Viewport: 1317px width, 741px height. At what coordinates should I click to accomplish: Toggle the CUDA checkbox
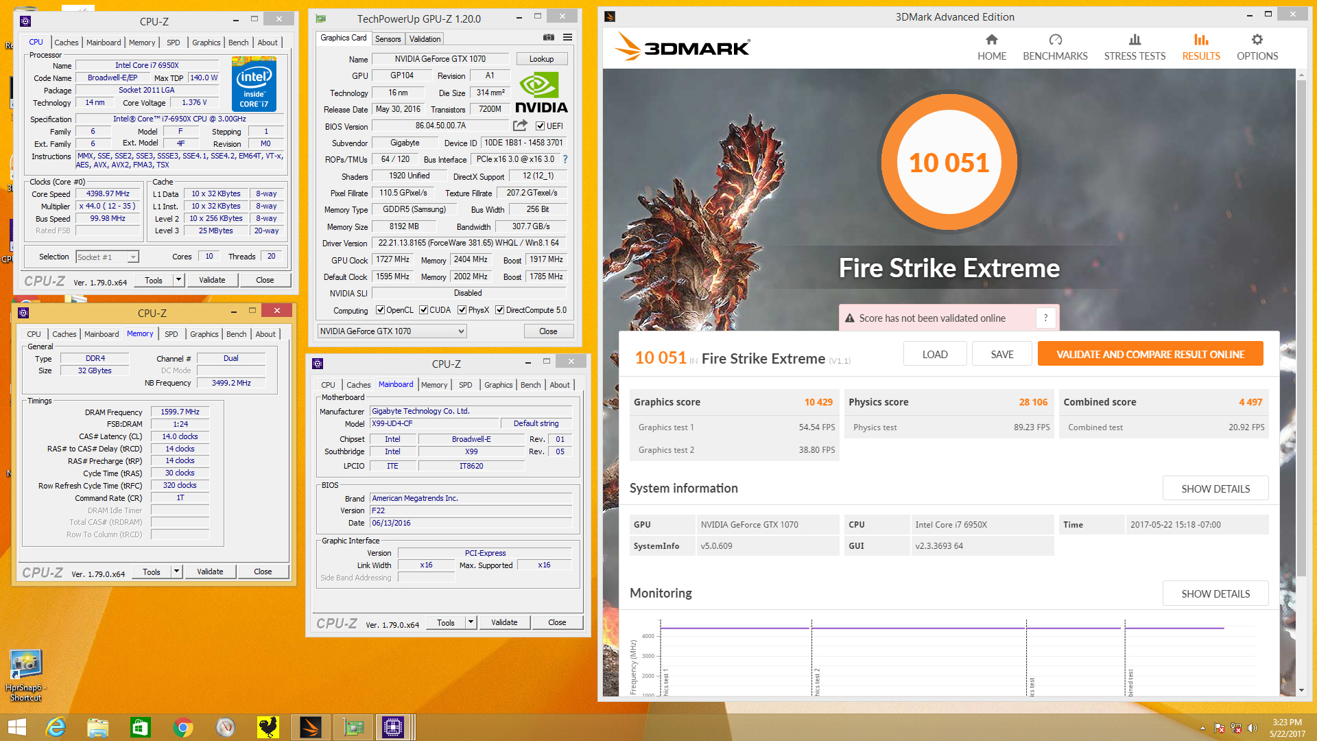click(424, 310)
